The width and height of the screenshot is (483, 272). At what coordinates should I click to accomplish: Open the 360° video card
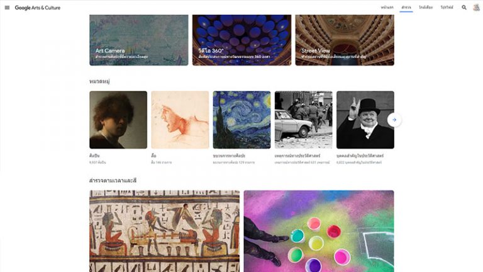241,40
